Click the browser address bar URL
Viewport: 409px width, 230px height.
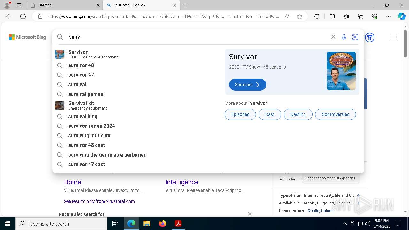tap(163, 16)
